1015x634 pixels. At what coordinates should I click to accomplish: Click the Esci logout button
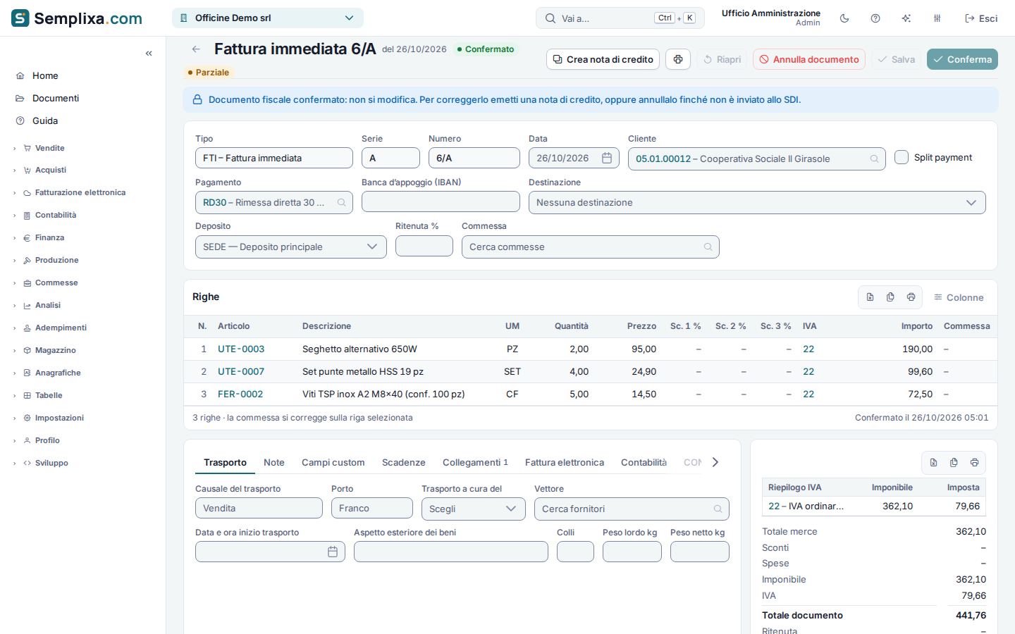click(981, 18)
